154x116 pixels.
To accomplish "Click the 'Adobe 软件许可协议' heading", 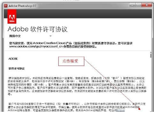I will coord(37,29).
